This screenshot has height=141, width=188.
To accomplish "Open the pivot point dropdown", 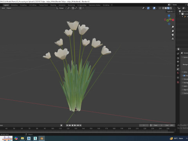I will click(x=69, y=8).
